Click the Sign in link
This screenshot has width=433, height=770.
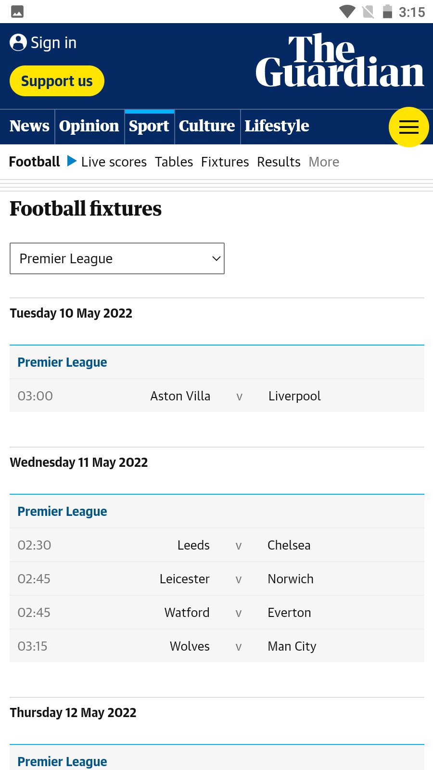pos(53,42)
